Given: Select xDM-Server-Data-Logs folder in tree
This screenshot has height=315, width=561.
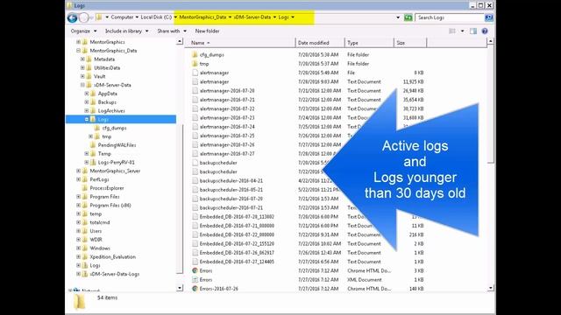Looking at the screenshot, I should click(115, 274).
